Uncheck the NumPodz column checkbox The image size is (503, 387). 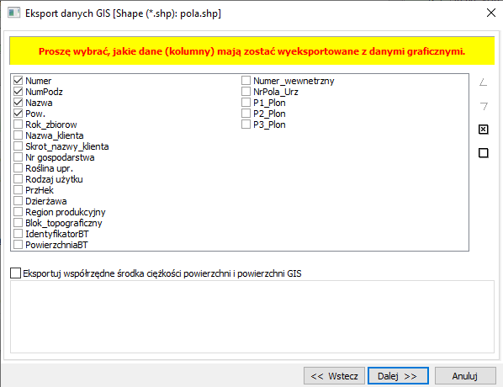pyautogui.click(x=19, y=92)
